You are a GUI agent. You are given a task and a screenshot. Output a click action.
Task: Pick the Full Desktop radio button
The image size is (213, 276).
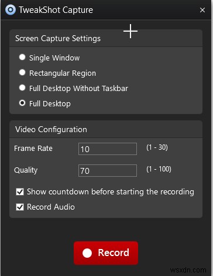tap(22, 103)
